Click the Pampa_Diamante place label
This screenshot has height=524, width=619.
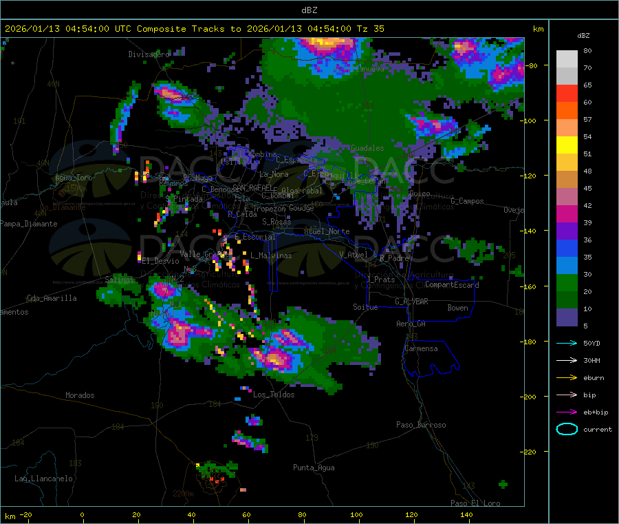(29, 224)
